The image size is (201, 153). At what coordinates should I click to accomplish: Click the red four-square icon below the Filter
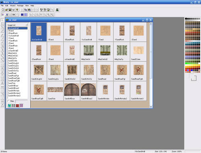click(x=17, y=106)
